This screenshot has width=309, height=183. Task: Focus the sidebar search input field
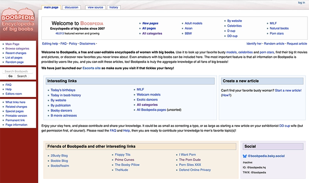point(16,71)
